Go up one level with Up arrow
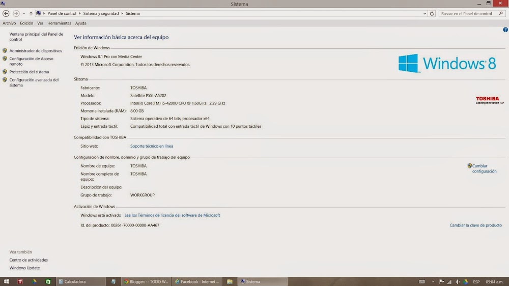This screenshot has width=509, height=286. pyautogui.click(x=31, y=14)
